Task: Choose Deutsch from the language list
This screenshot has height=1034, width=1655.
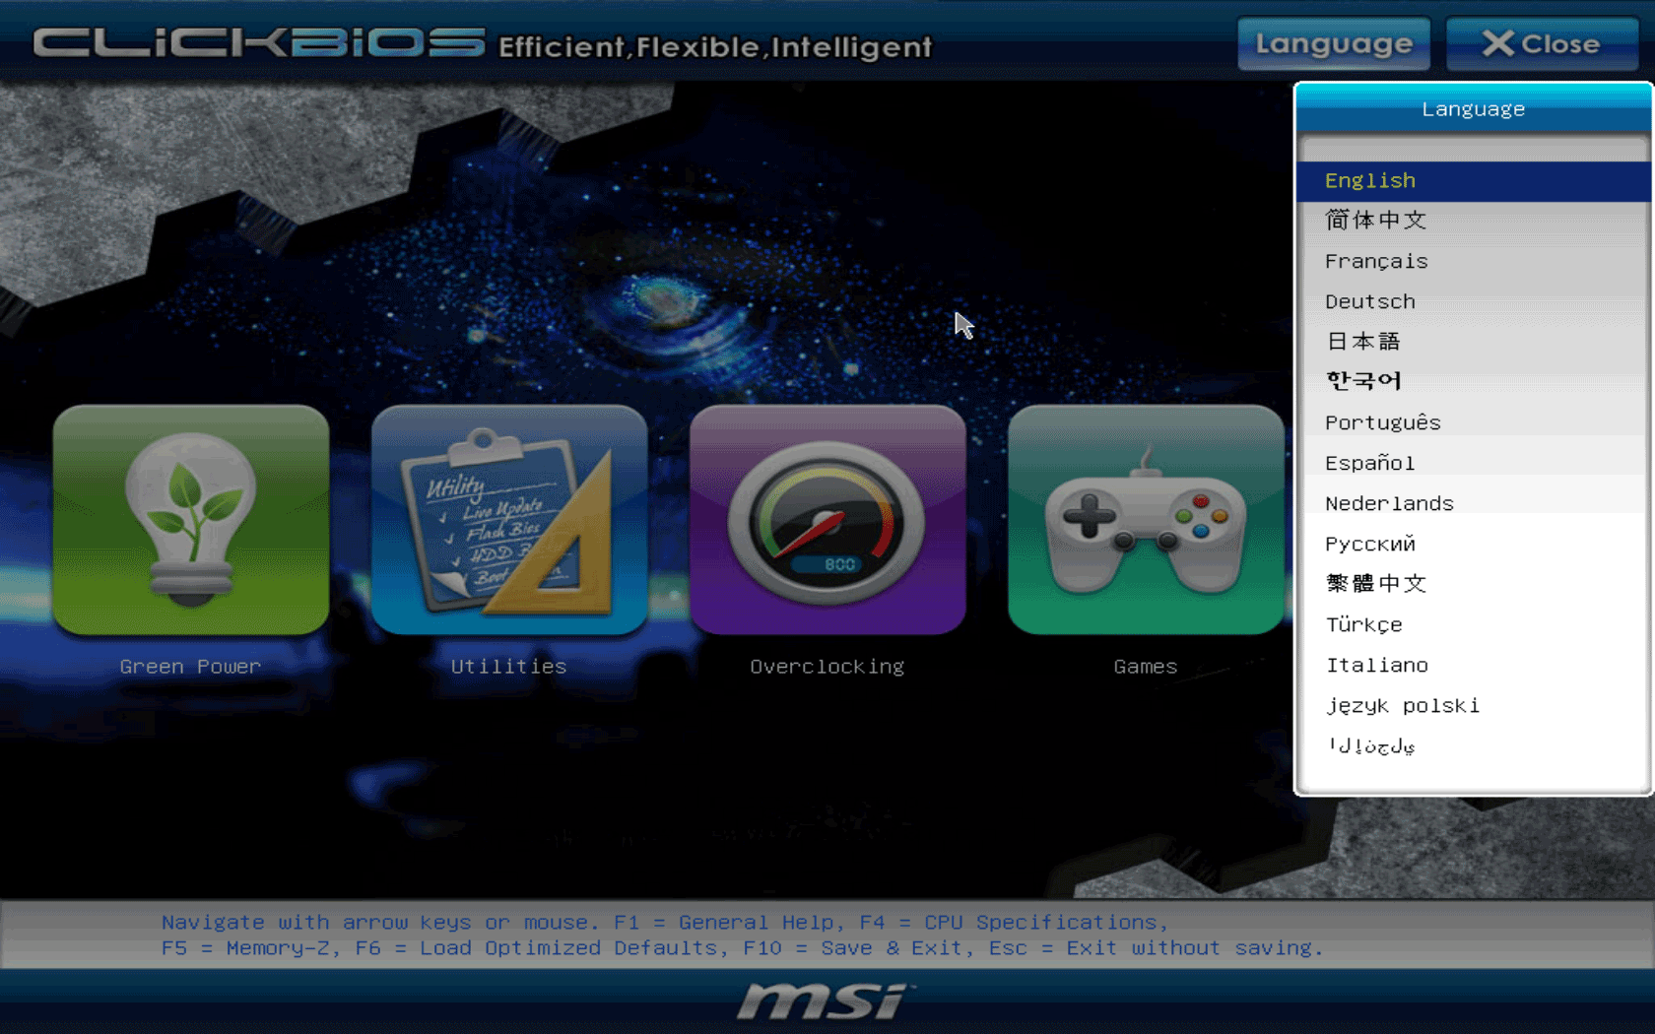Action: [x=1474, y=301]
